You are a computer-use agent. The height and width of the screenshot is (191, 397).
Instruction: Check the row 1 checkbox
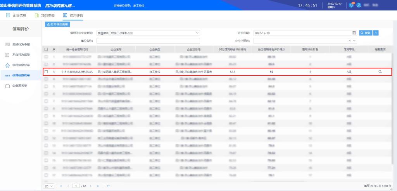46,57
